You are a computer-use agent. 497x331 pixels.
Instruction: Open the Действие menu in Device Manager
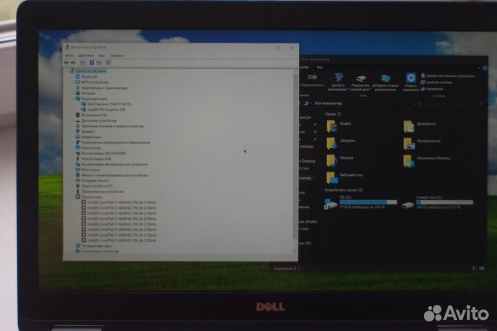tap(86, 55)
